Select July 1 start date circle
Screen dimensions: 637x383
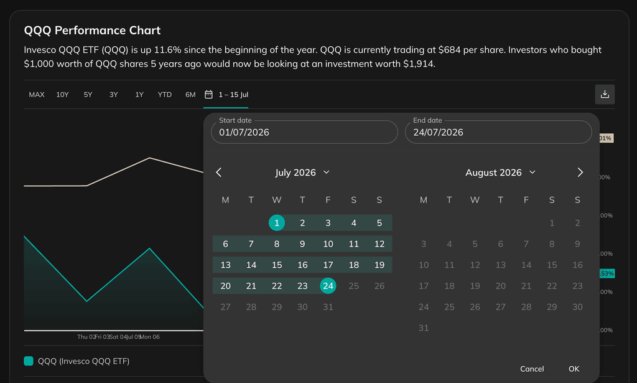[277, 223]
